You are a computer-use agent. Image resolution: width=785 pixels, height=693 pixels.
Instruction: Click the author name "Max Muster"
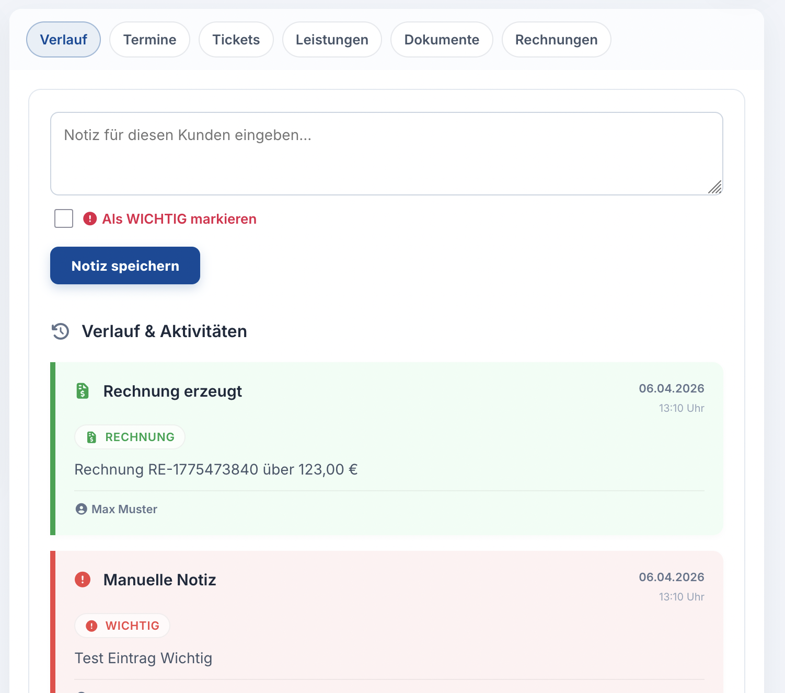click(124, 509)
